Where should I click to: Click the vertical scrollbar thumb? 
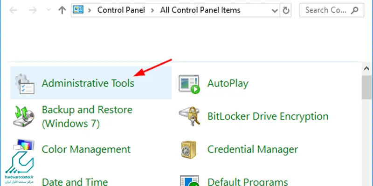click(367, 87)
